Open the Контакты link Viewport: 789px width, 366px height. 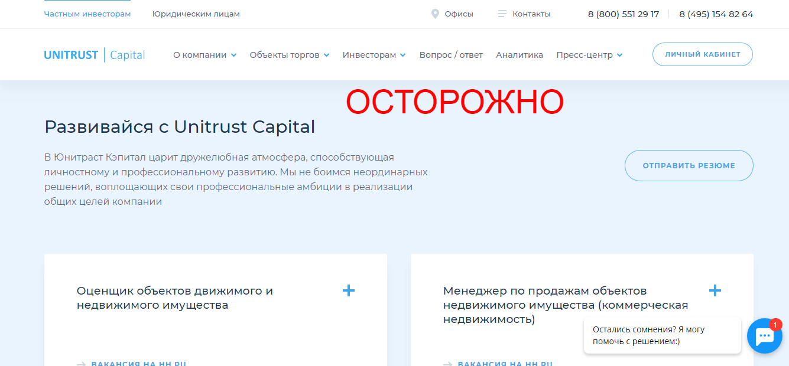(x=531, y=14)
